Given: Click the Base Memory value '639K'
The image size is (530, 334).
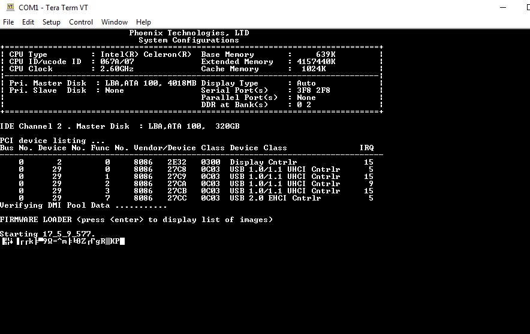Looking at the screenshot, I should coord(326,54).
